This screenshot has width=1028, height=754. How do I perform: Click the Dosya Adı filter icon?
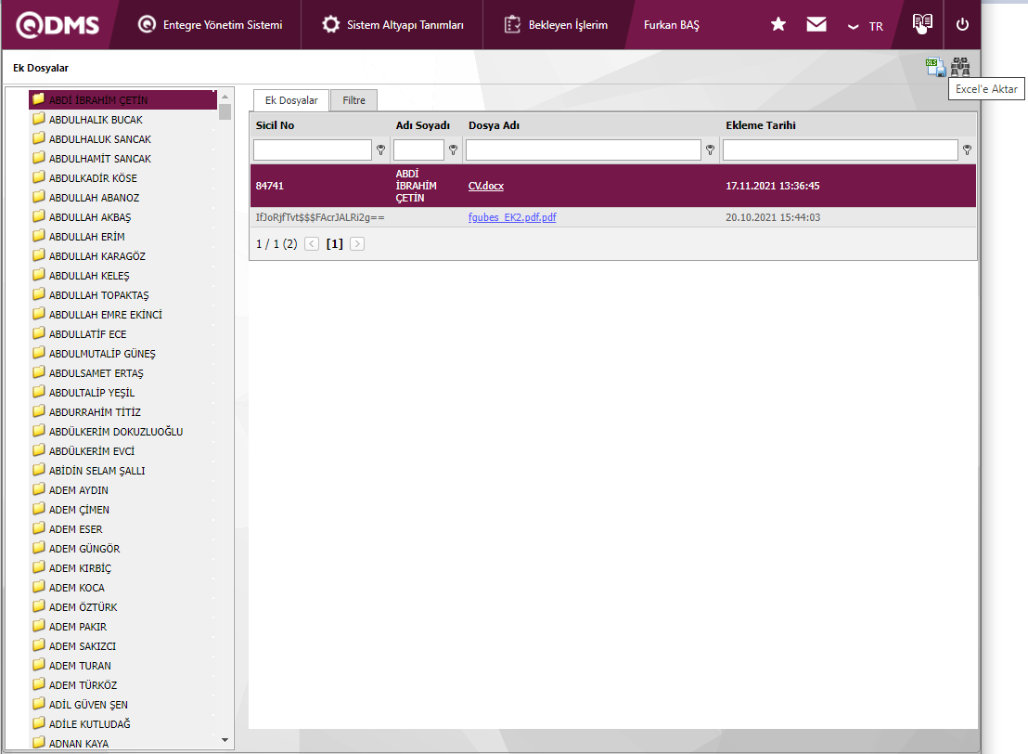(x=711, y=149)
